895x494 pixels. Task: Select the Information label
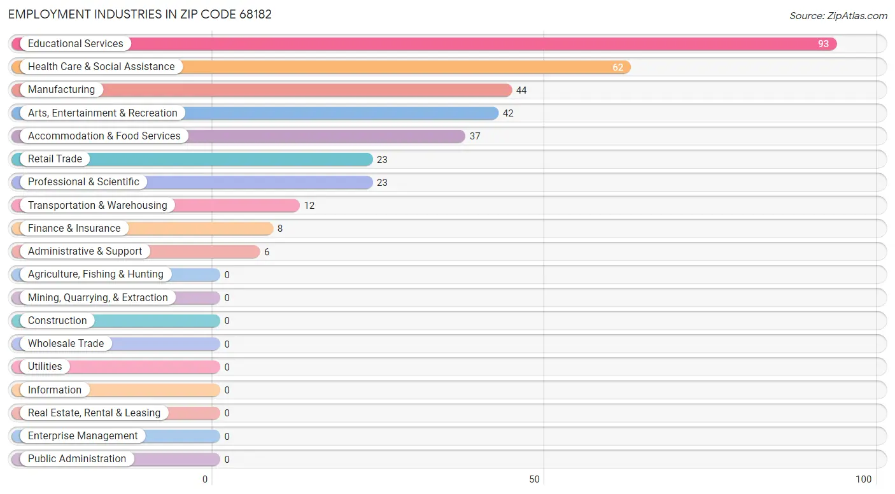[x=55, y=390]
